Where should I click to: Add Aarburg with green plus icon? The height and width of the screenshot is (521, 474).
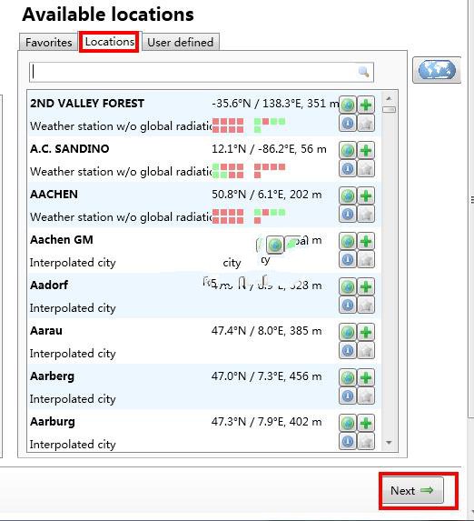pyautogui.click(x=366, y=423)
